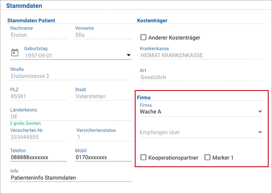This screenshot has height=194, width=272.
Task: Expand the Geburtstag date dropdown arrow
Action: tap(128, 55)
